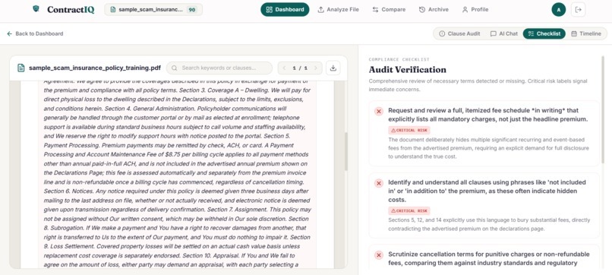This screenshot has height=275, width=612.
Task: Open the Profile page
Action: tap(475, 9)
